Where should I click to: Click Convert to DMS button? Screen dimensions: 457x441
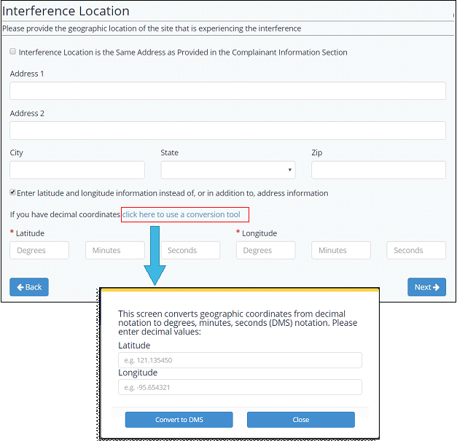(x=179, y=420)
